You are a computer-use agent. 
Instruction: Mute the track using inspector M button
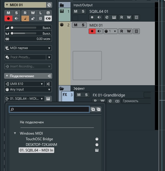[8, 13]
